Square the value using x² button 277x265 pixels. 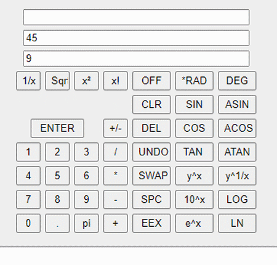pyautogui.click(x=86, y=81)
